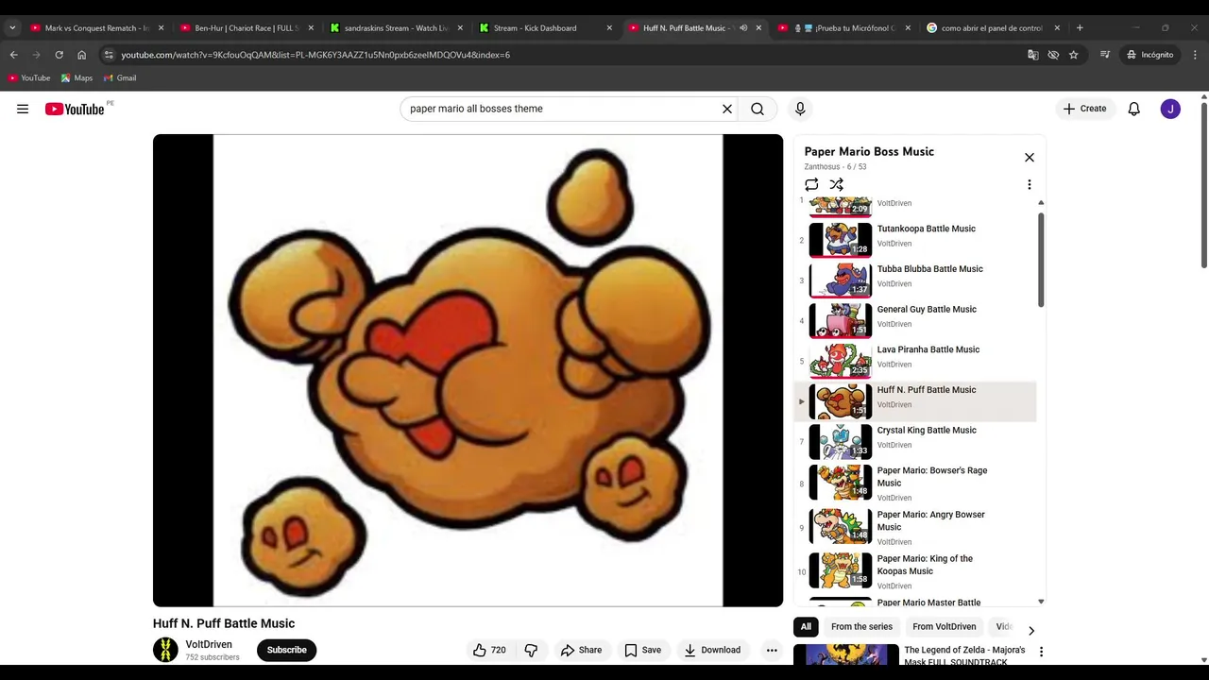Click the Create button
This screenshot has width=1209, height=680.
click(1084, 109)
